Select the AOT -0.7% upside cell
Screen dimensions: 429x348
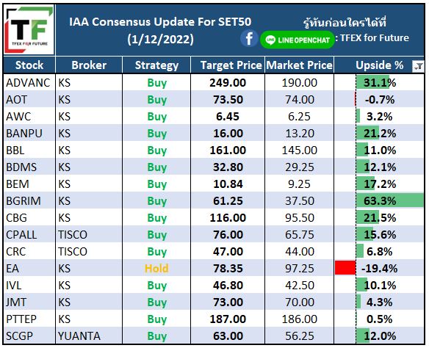(379, 100)
